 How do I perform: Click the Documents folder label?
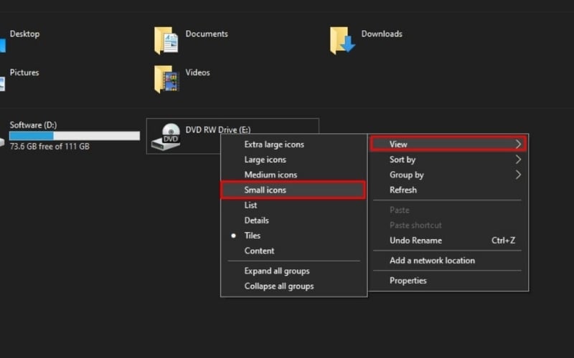(207, 34)
